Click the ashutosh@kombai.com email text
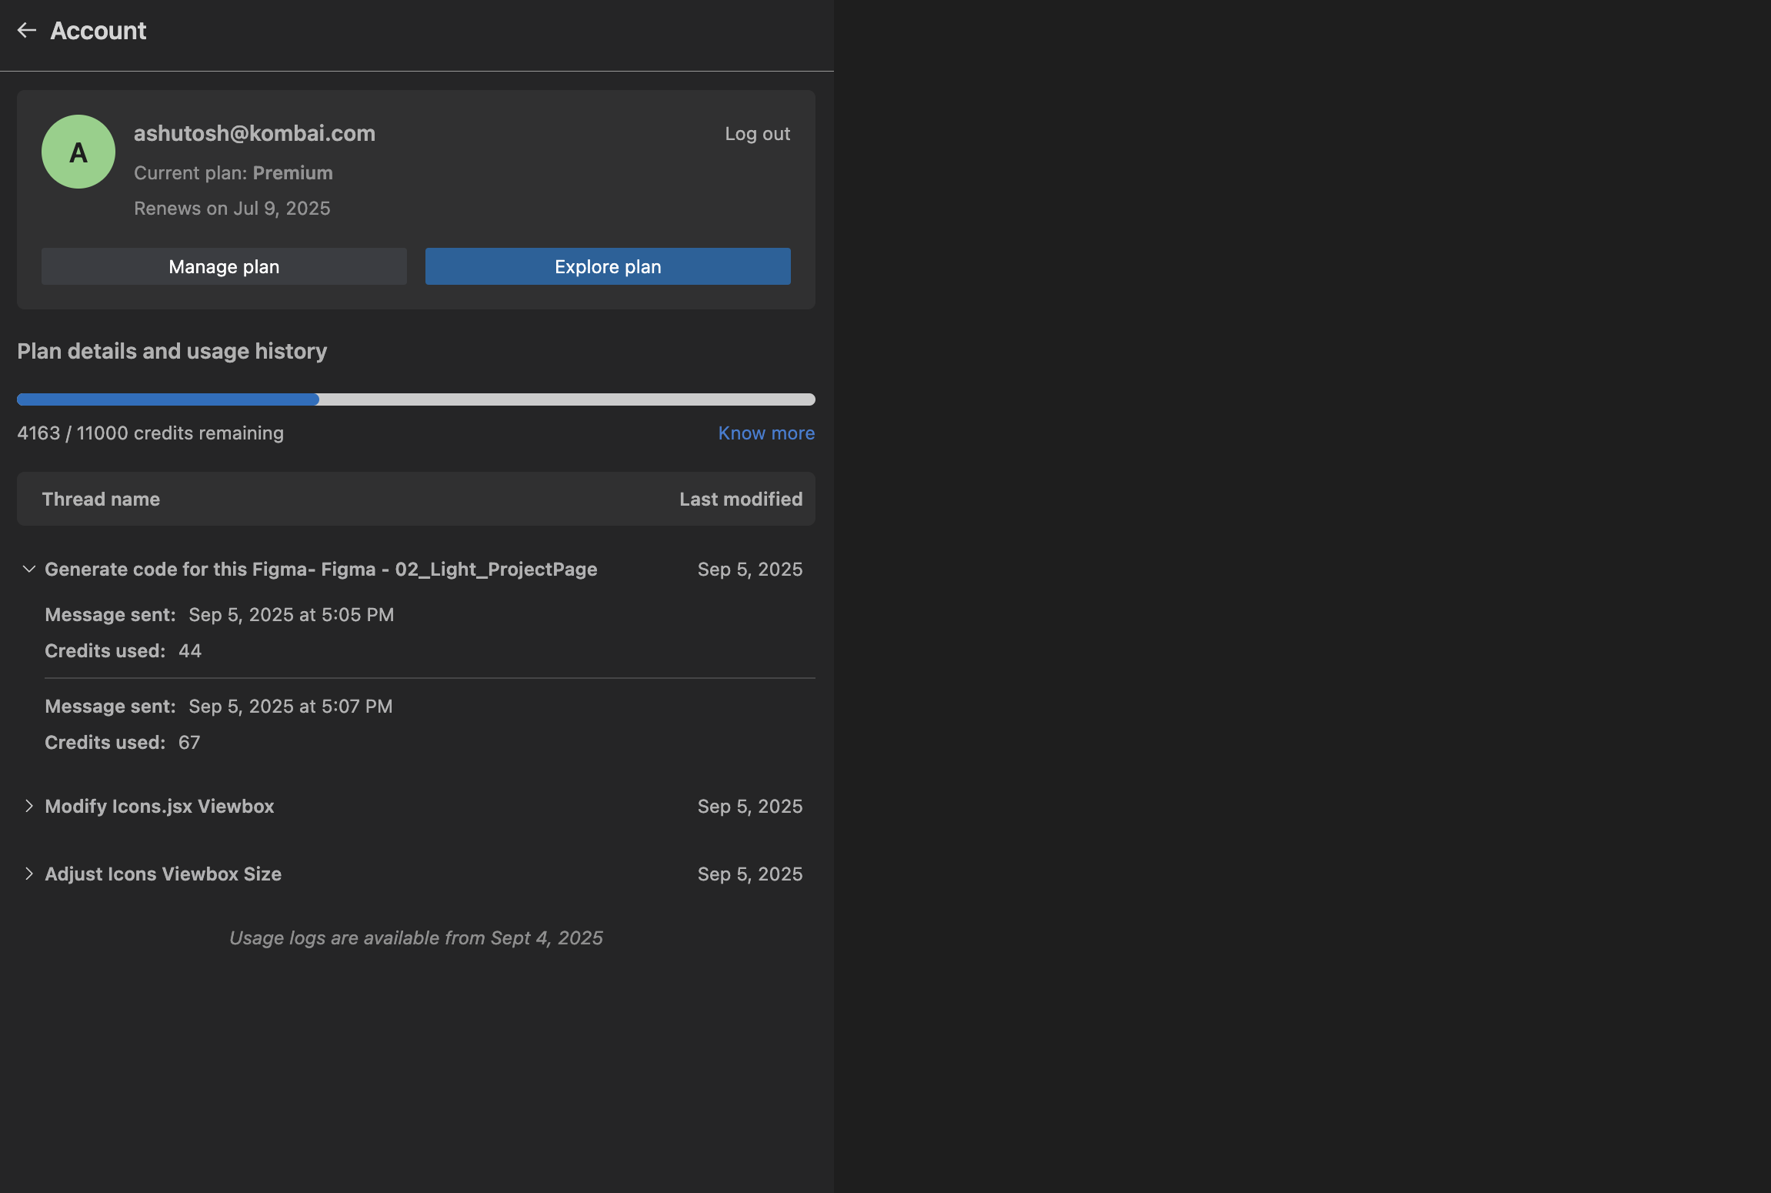 (255, 133)
